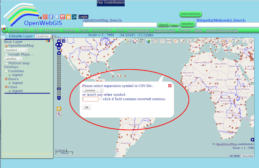The image size is (259, 168).
Task: Toggle the Rivers overlay checkbox
Action: tap(6, 79)
